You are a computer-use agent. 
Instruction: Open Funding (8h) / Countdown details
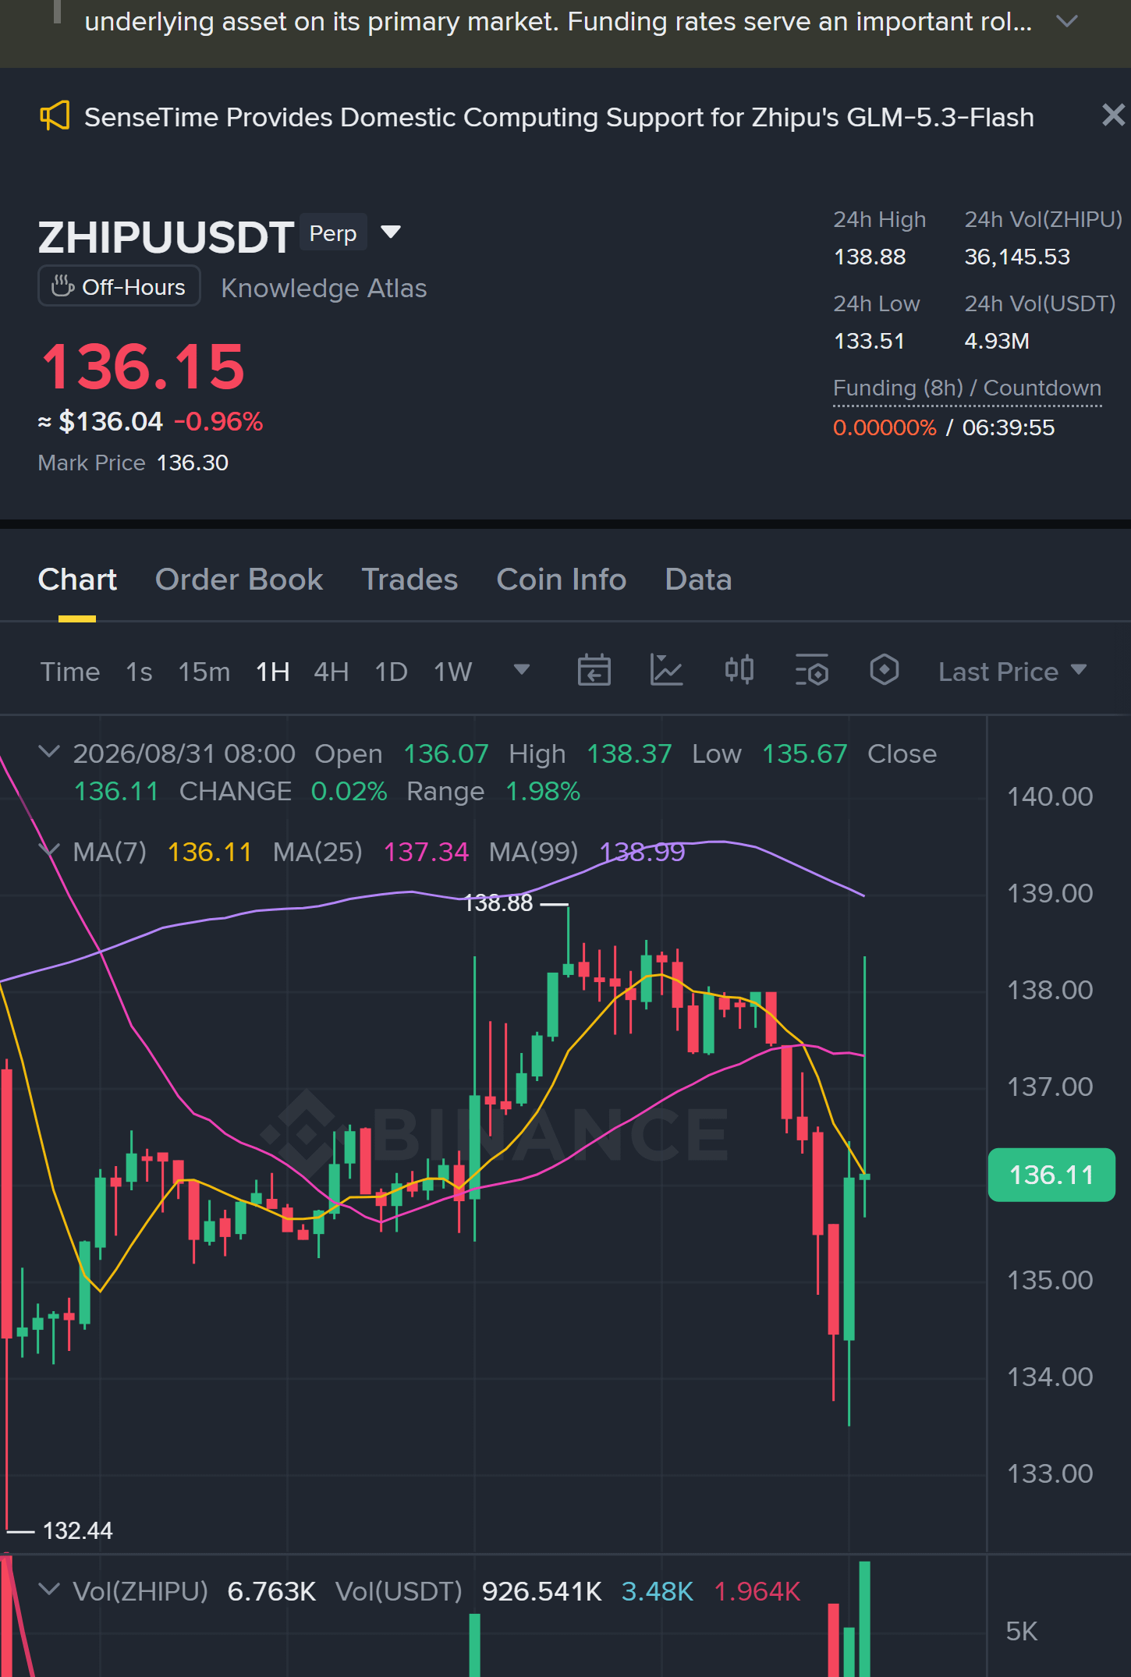[967, 388]
